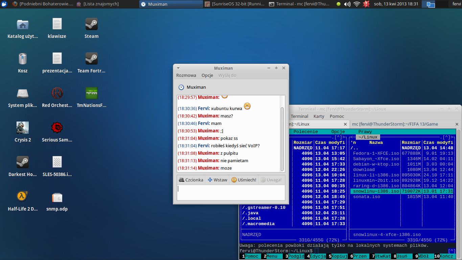Open the chat window title menu arrow
The image size is (462, 260).
(178, 68)
